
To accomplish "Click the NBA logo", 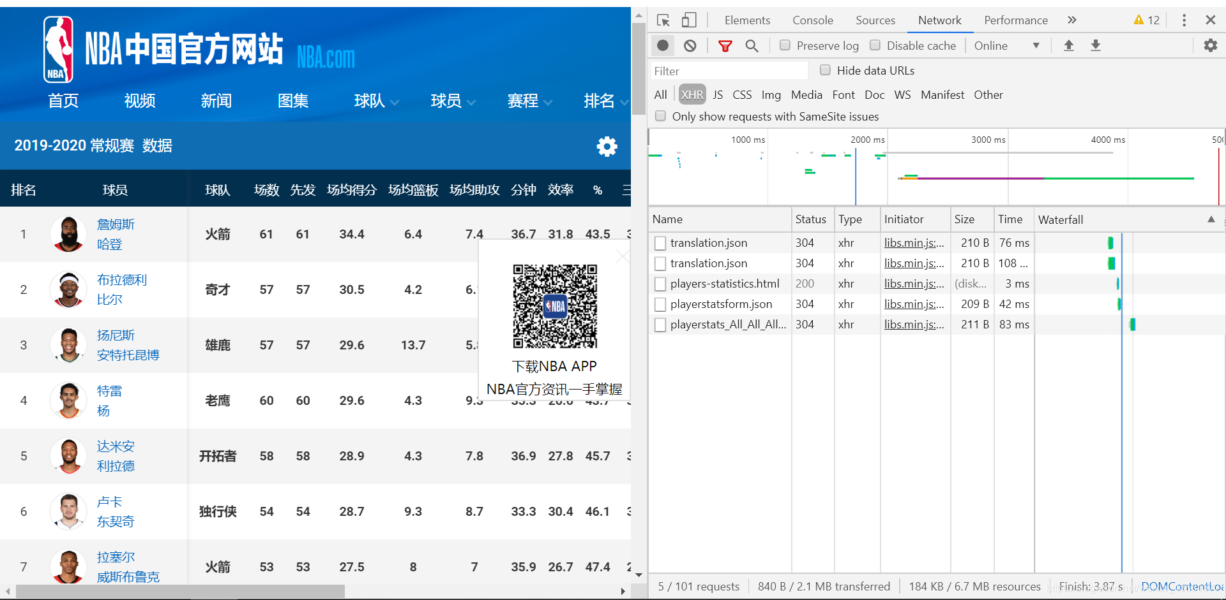I will pos(58,50).
